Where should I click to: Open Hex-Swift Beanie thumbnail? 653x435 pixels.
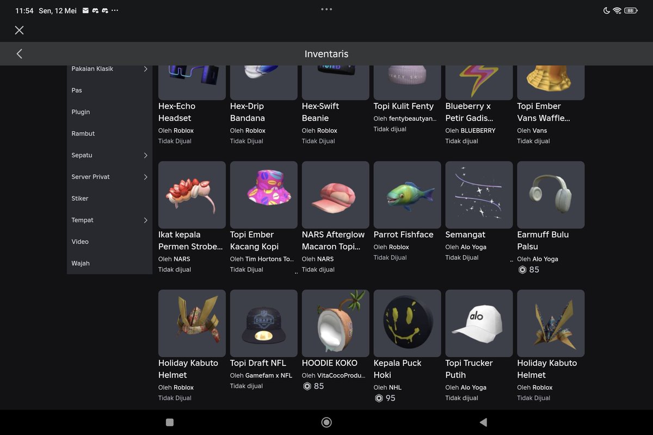coord(336,83)
